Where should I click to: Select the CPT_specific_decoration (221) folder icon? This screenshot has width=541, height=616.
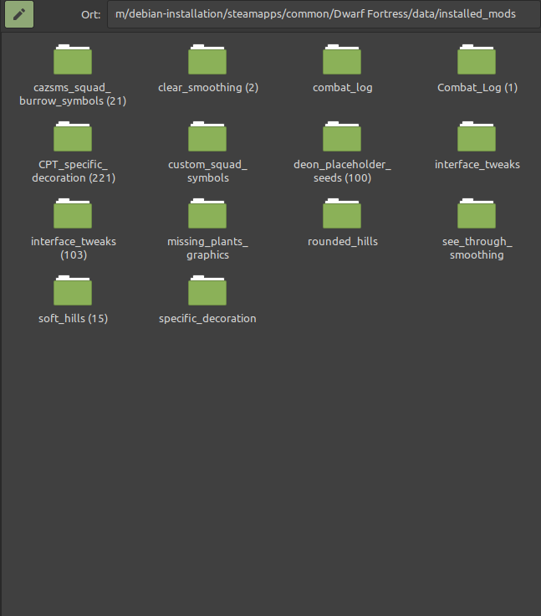point(73,136)
